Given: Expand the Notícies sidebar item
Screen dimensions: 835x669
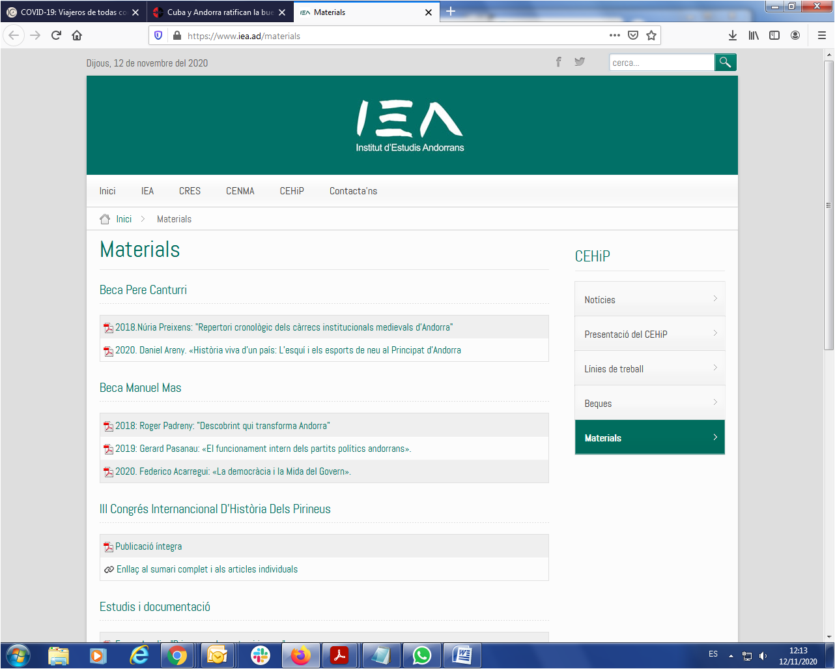Looking at the screenshot, I should pyautogui.click(x=649, y=299).
